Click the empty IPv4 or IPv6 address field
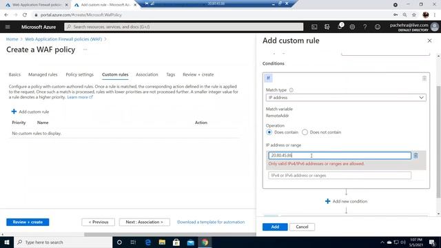This screenshot has width=441, height=248. tap(340, 176)
